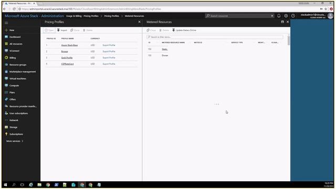
Task: Open the Billing sidebar item
Action: tap(13, 58)
